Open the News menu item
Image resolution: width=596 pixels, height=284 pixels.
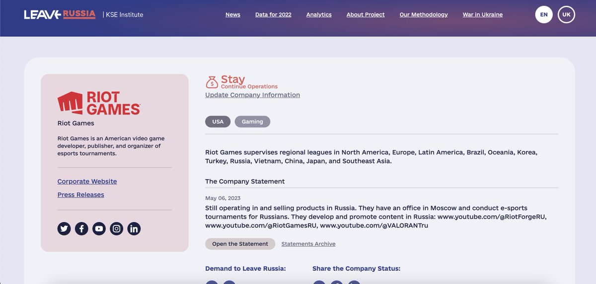click(233, 15)
